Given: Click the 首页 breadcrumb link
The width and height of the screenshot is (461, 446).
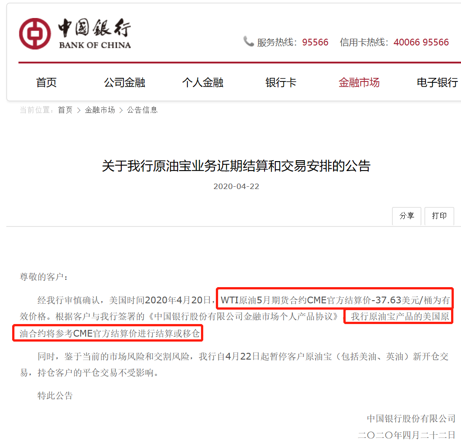Looking at the screenshot, I should click(x=65, y=110).
